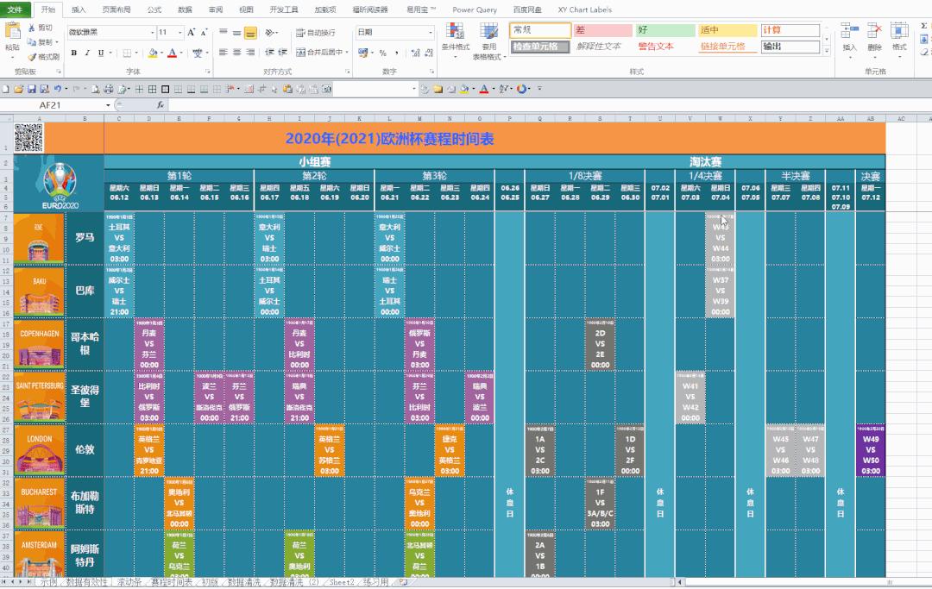
Task: Click the Open folder icon in quick toolbar
Action: coord(18,89)
